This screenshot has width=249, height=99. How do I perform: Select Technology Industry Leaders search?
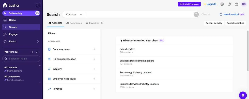click(174, 74)
